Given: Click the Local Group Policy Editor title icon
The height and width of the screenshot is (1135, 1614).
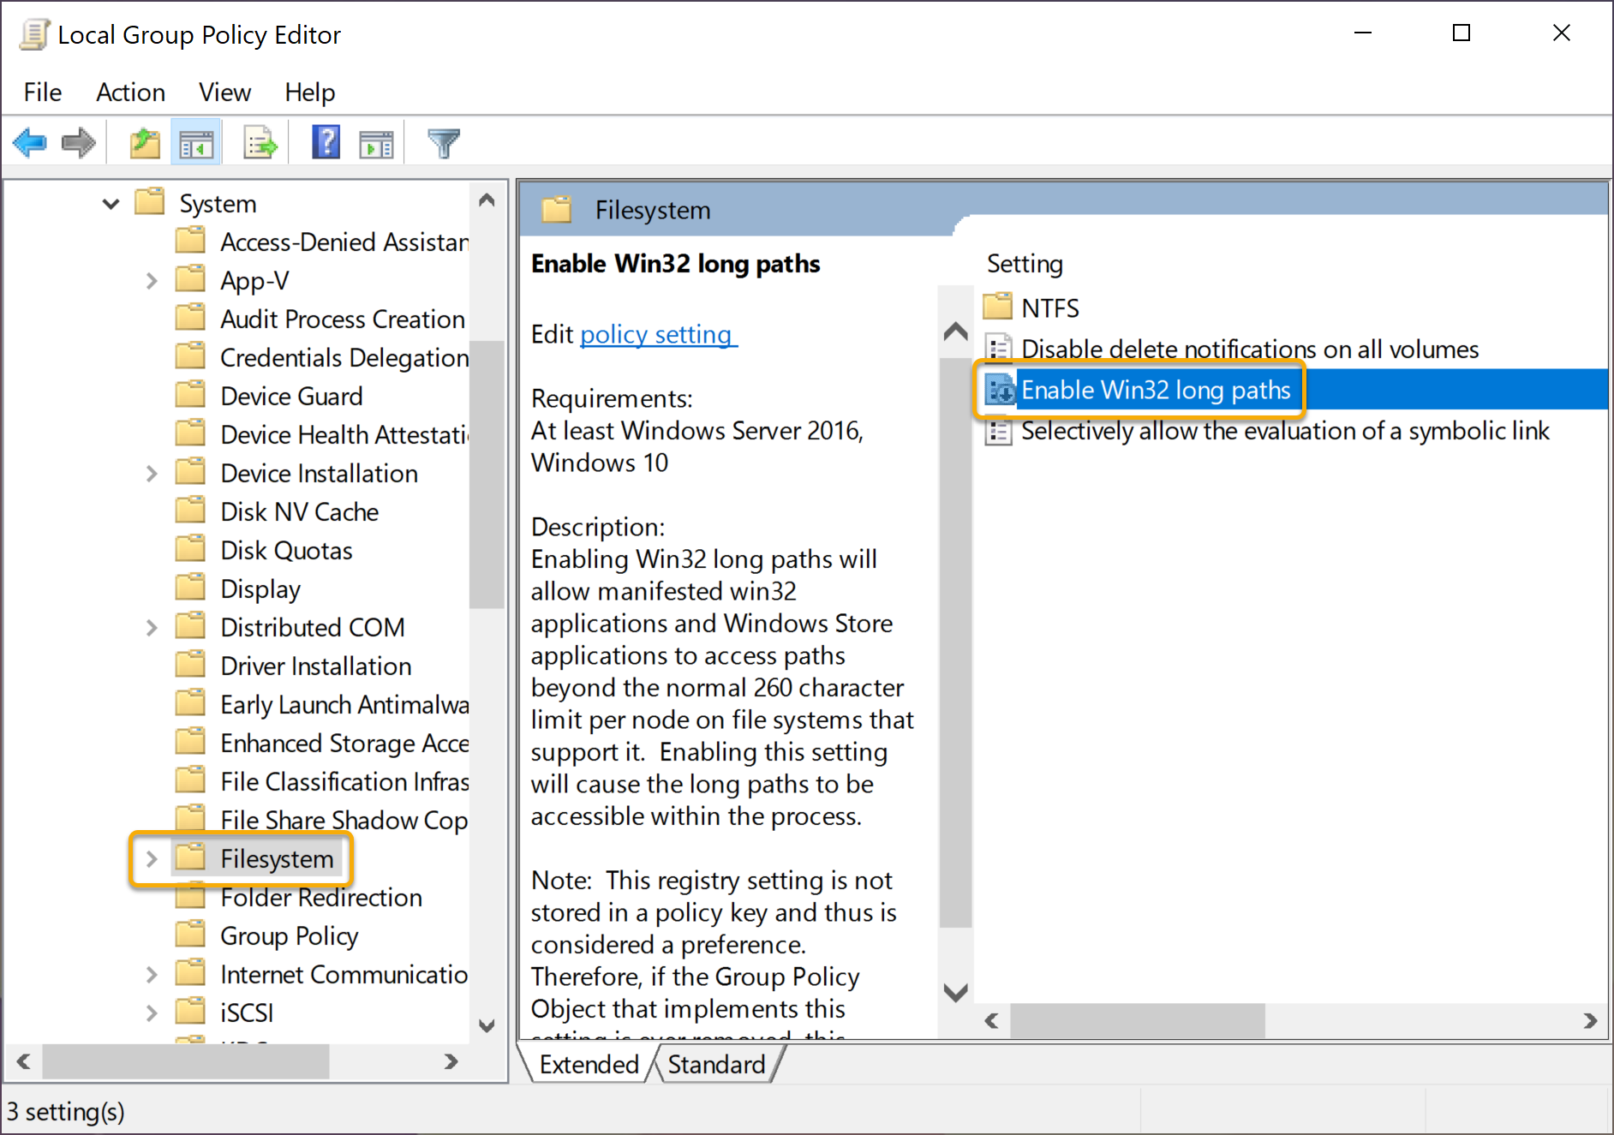Looking at the screenshot, I should [34, 35].
